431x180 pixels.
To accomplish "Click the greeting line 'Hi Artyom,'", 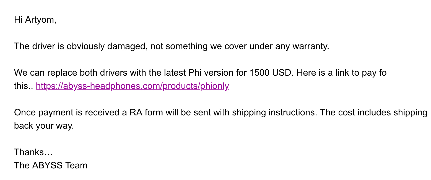I will point(35,20).
